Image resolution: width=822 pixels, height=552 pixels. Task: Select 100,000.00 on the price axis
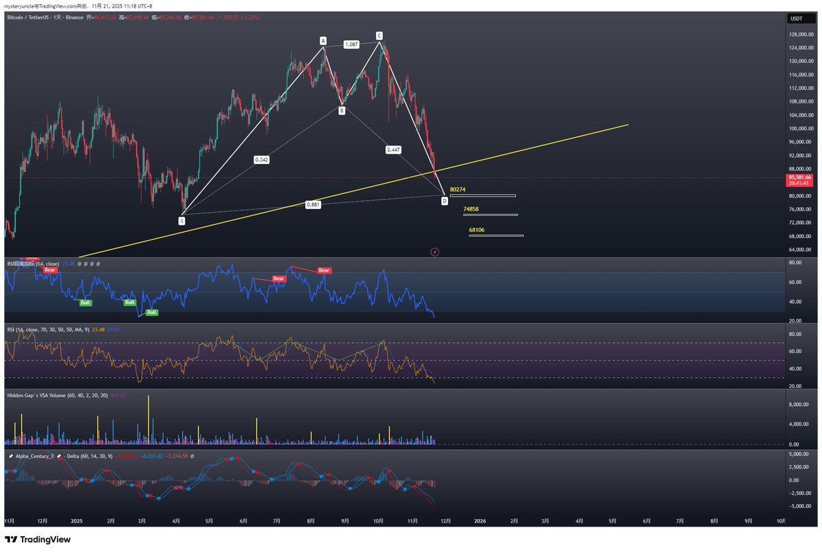(800, 128)
